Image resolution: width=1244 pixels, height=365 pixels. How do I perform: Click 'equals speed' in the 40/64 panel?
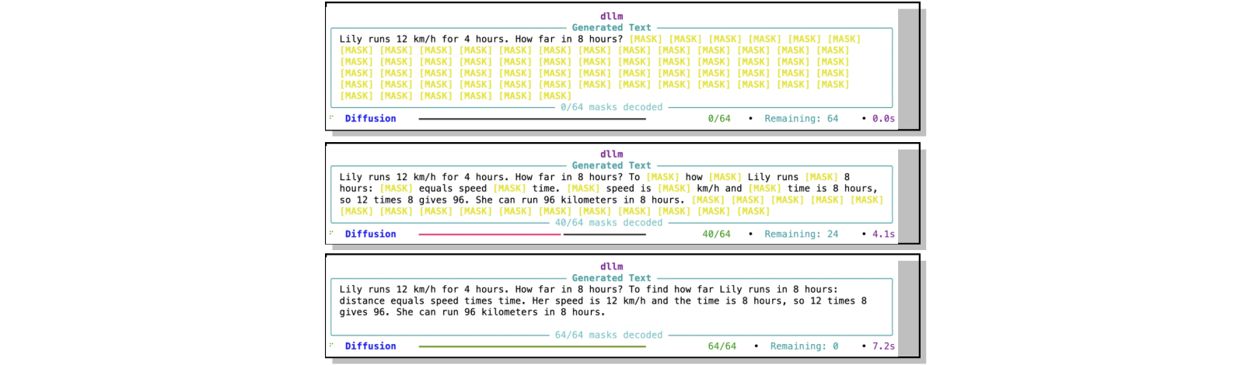pos(453,189)
